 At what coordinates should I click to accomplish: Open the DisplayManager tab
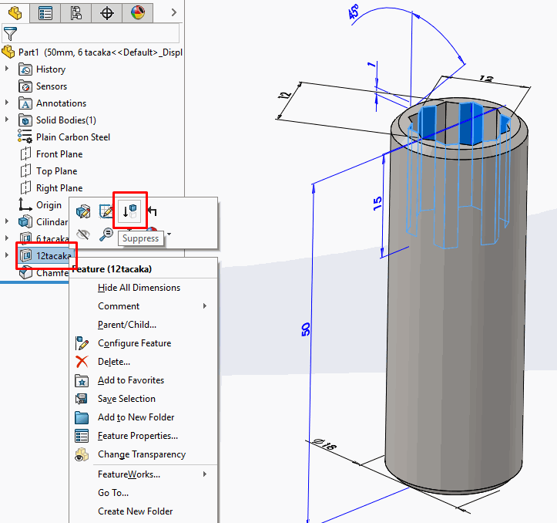pos(137,13)
